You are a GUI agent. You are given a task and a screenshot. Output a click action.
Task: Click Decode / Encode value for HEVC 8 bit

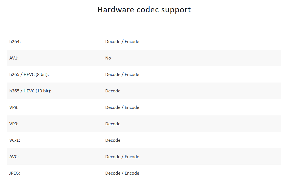coord(122,75)
